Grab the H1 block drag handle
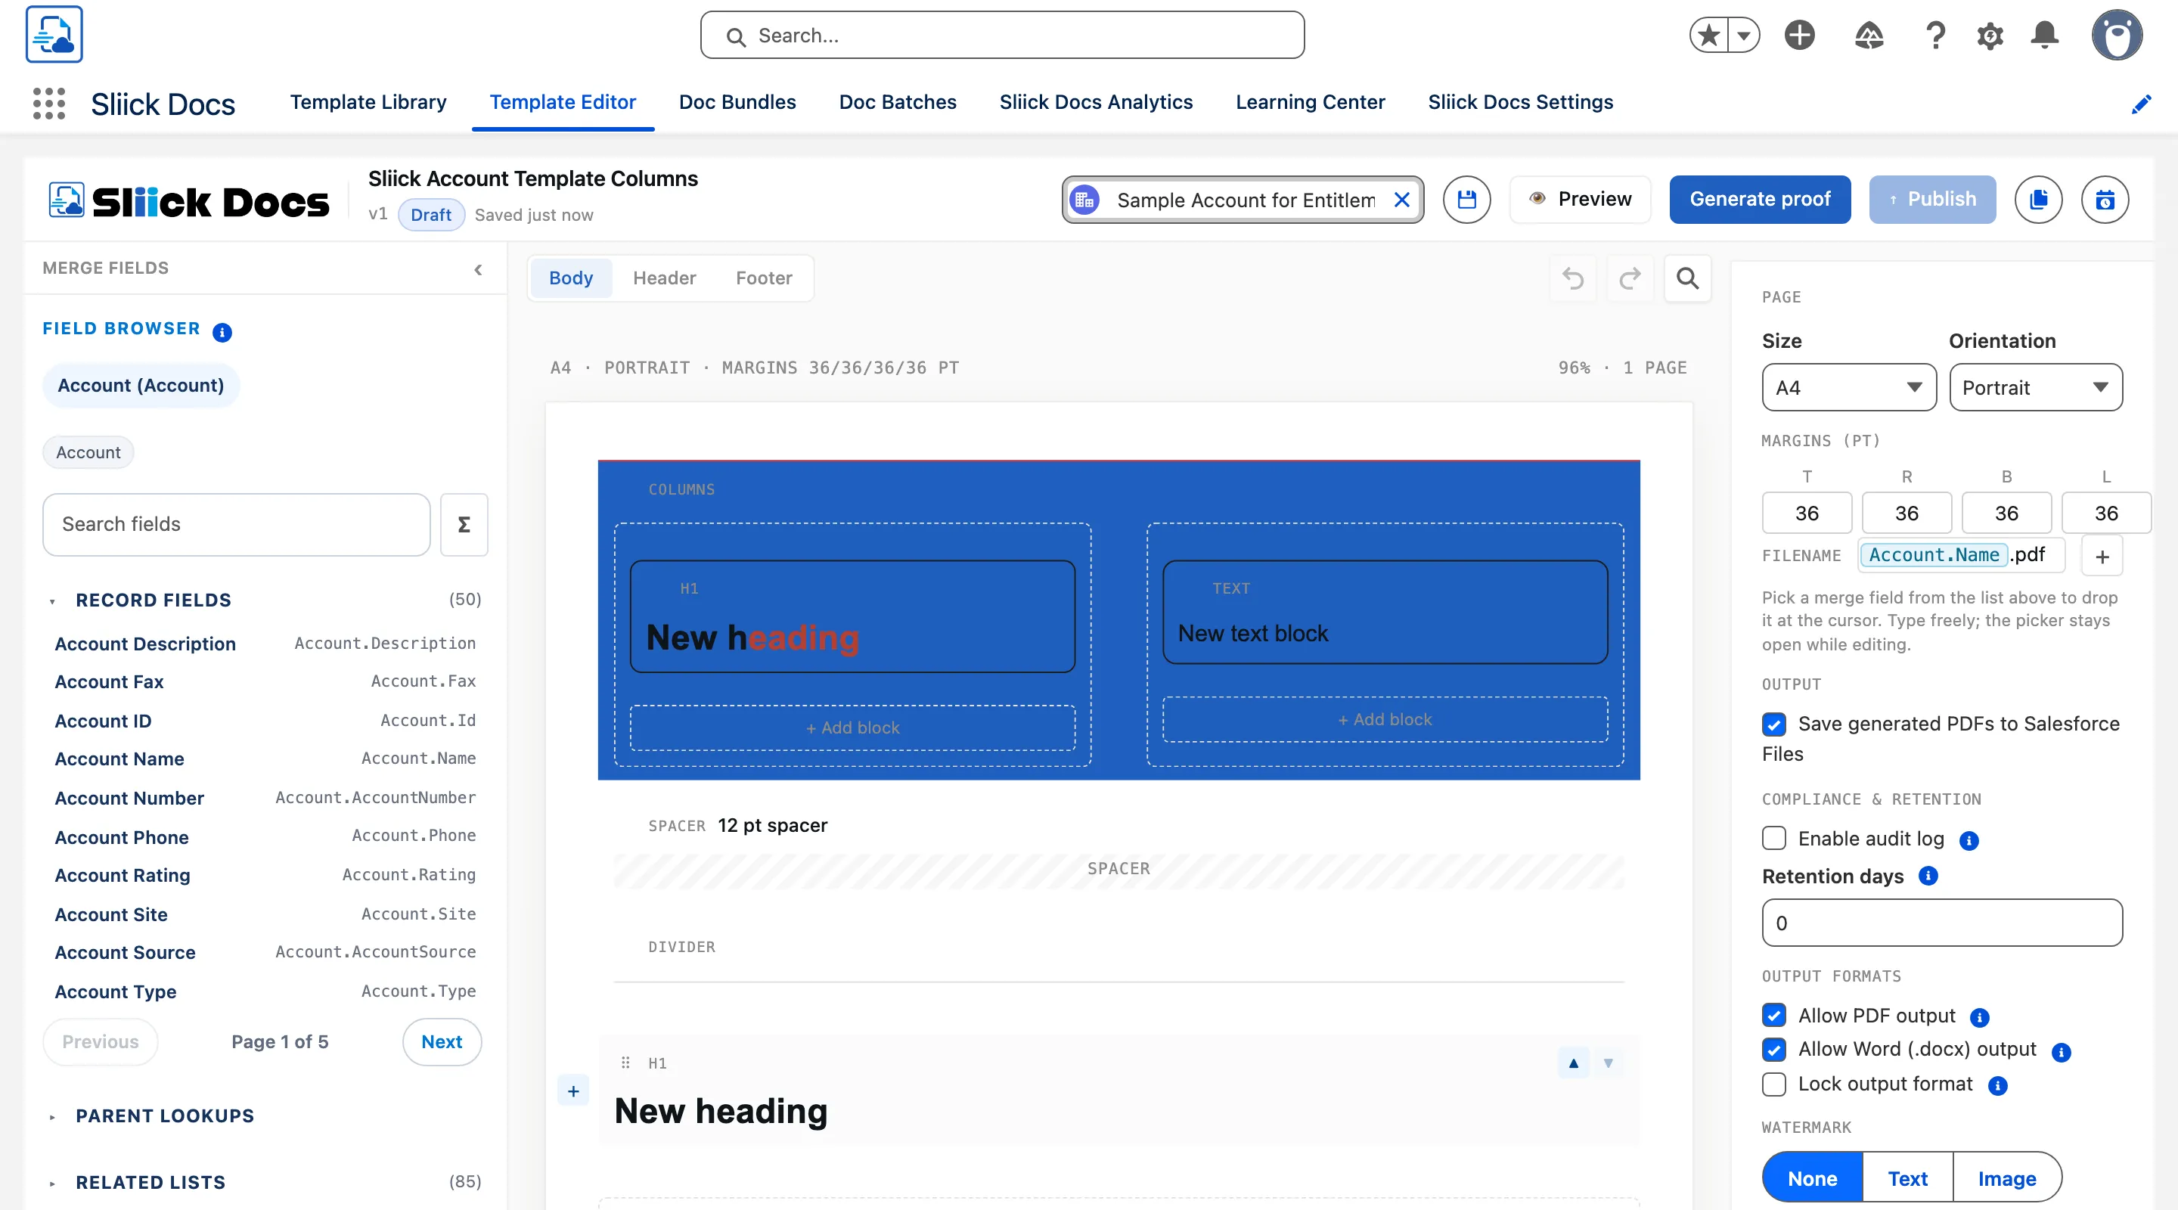 [625, 1063]
